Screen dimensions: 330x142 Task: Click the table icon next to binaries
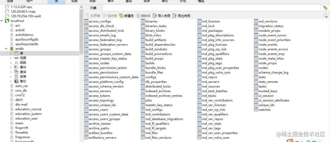pos(143,21)
